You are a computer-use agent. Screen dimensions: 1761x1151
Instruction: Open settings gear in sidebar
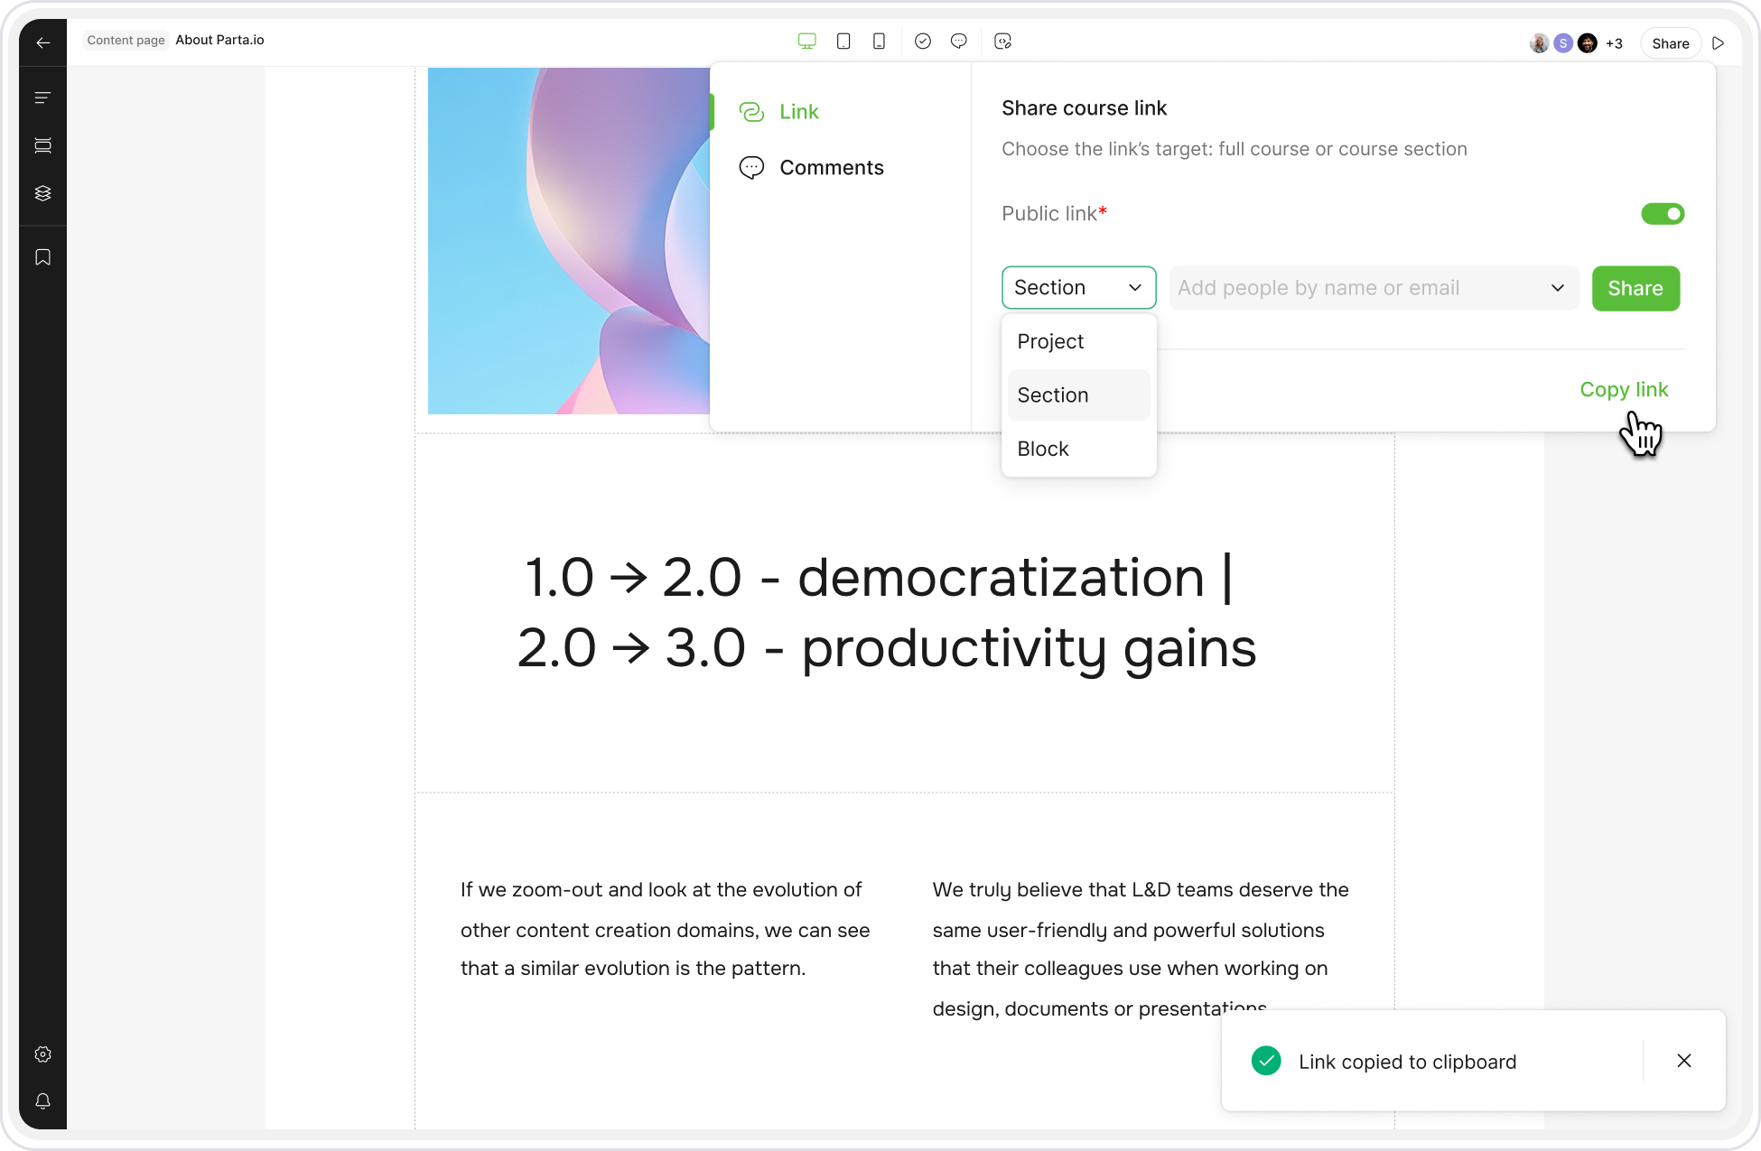coord(42,1054)
